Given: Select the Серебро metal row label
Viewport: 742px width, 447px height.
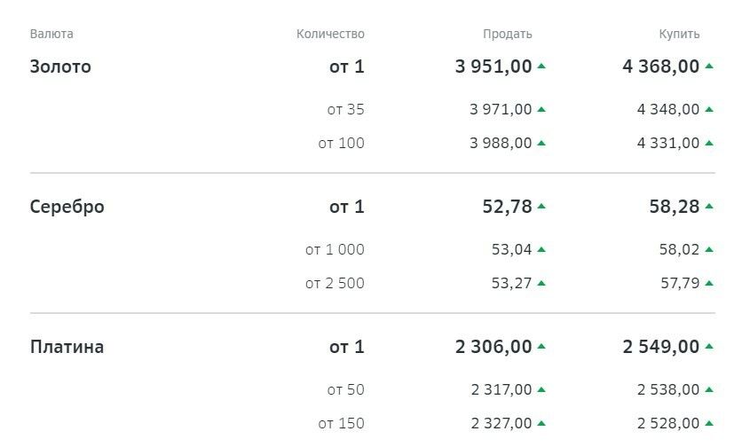Looking at the screenshot, I should point(67,207).
